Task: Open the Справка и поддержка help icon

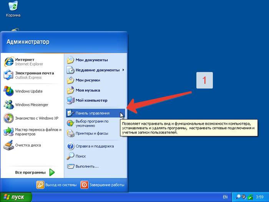Action: (70, 146)
